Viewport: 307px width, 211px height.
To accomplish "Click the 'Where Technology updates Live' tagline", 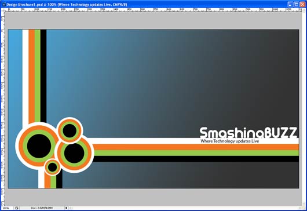I will [x=229, y=141].
